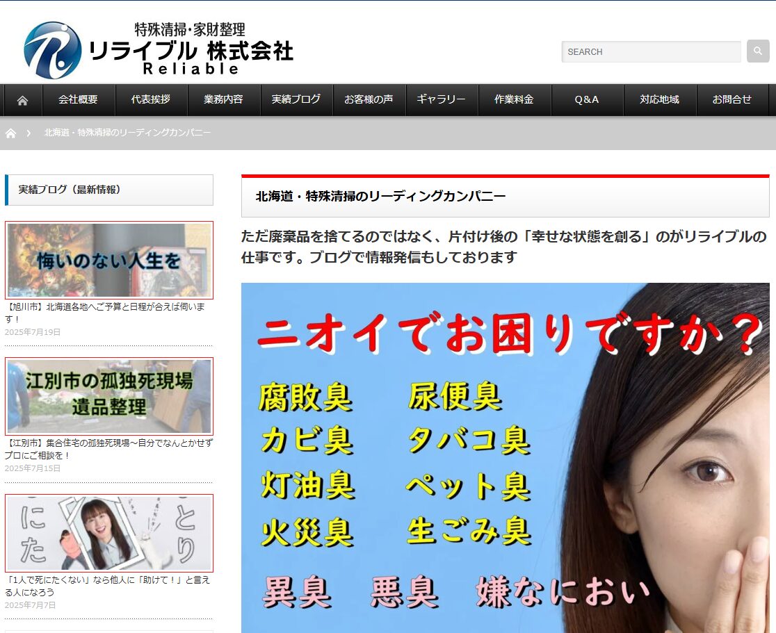Screen dimensions: 776x633
Task: Click the home icon in navigation bar
Action: (22, 100)
